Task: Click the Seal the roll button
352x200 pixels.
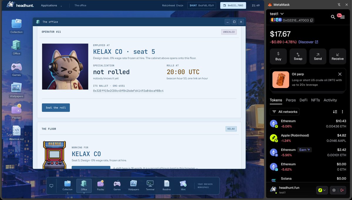Action: [x=56, y=108]
